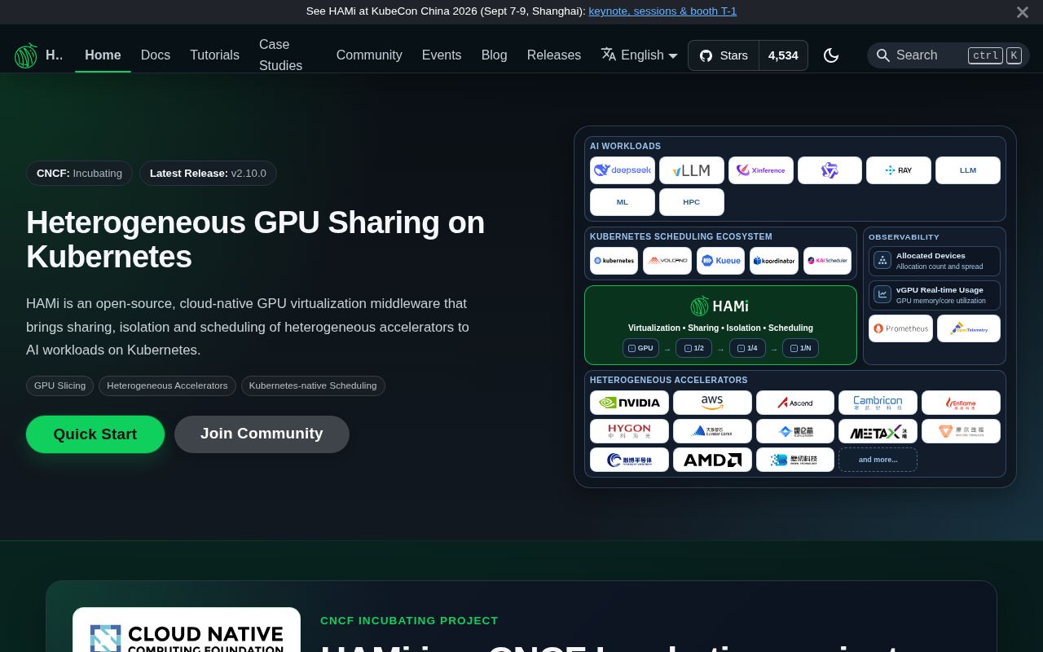Click the Cambricon logo tile
Screen dimensions: 1043x652
[878, 403]
